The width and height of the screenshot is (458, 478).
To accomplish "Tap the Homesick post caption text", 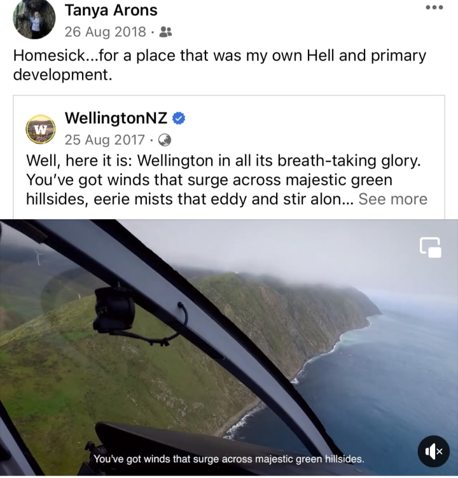I will (x=219, y=65).
